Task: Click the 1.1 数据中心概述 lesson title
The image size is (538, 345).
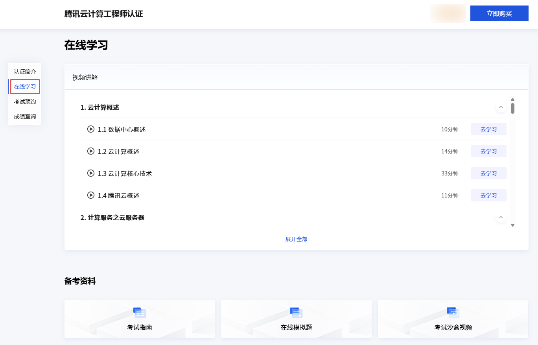Action: tap(122, 129)
